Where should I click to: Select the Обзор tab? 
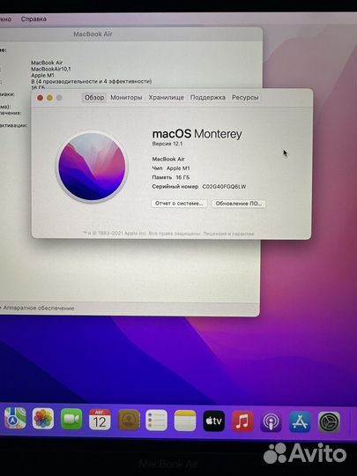(94, 98)
